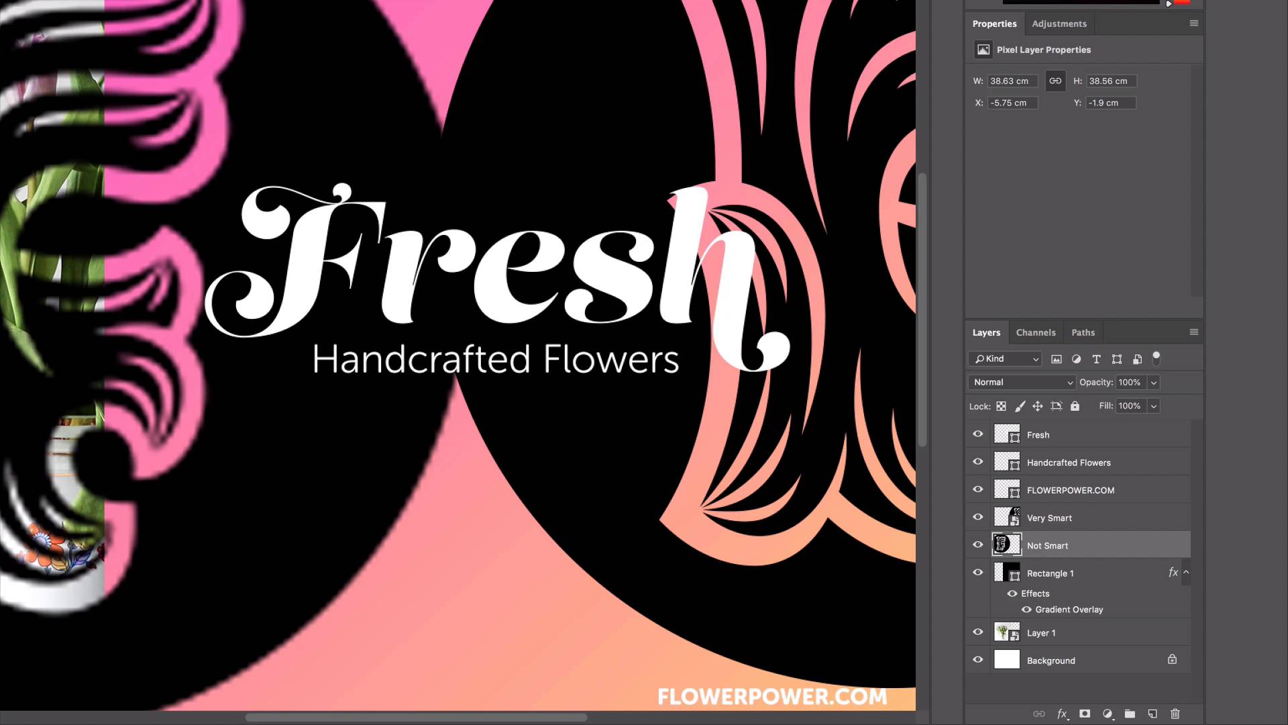Click the Y position field

[1112, 103]
